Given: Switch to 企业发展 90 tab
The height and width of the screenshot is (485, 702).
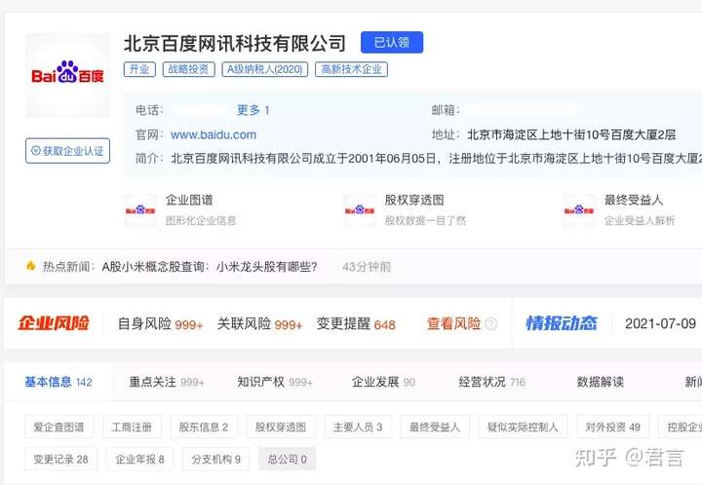Looking at the screenshot, I should point(383,382).
